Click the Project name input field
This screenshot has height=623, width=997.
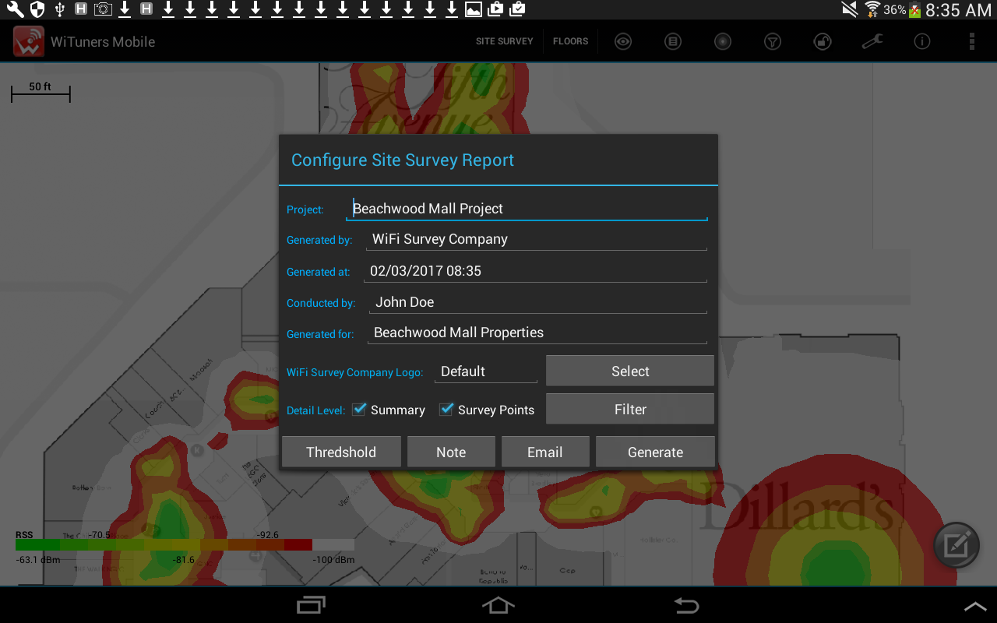527,209
